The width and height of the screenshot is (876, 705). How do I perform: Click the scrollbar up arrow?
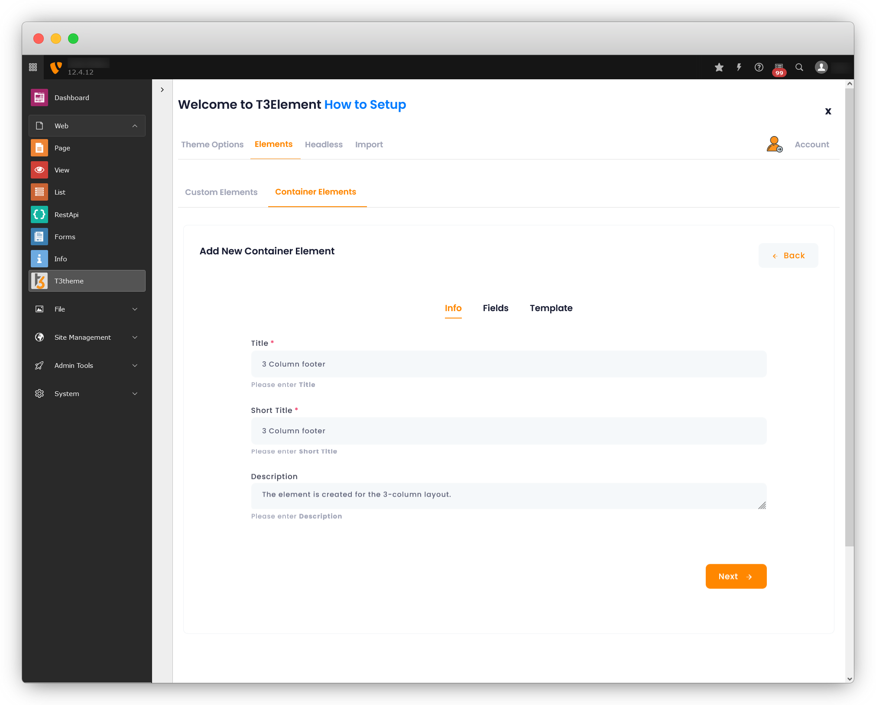[x=849, y=84]
